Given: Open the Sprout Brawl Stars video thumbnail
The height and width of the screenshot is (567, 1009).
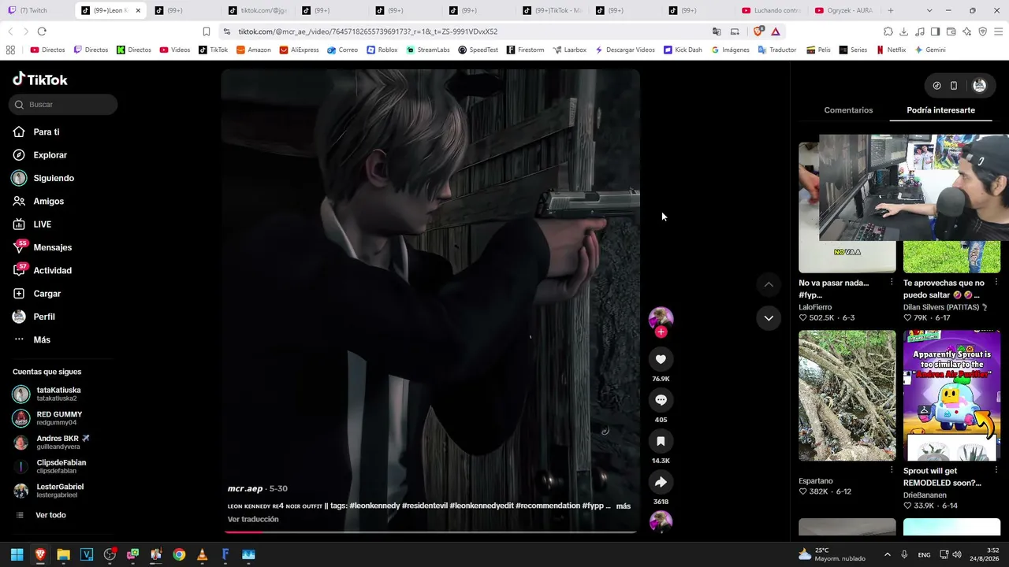Looking at the screenshot, I should (951, 395).
